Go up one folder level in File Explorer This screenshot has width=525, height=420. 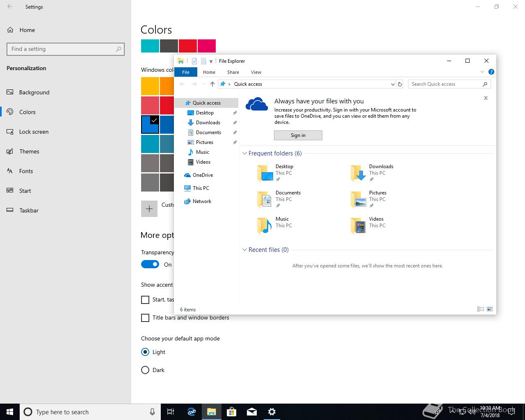(x=212, y=84)
